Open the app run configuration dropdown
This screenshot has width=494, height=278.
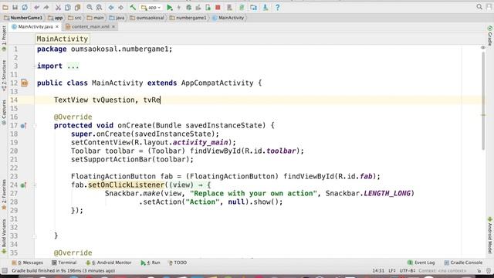(151, 7)
